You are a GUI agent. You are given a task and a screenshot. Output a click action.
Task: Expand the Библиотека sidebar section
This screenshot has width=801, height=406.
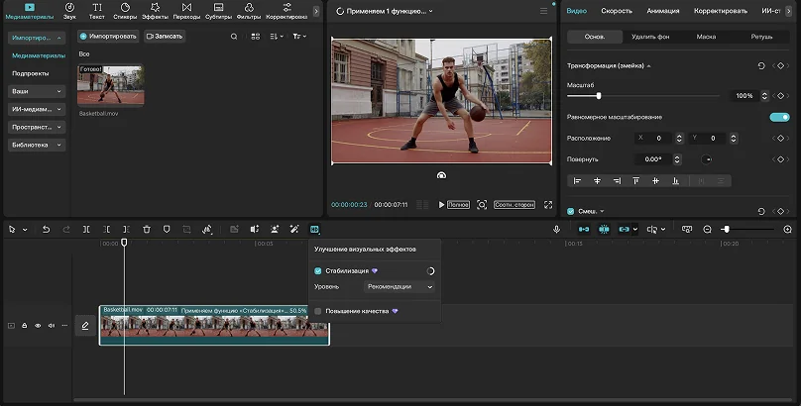pos(37,145)
